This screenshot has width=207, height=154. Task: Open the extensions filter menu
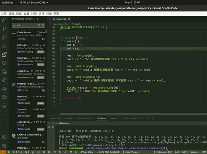(43, 25)
